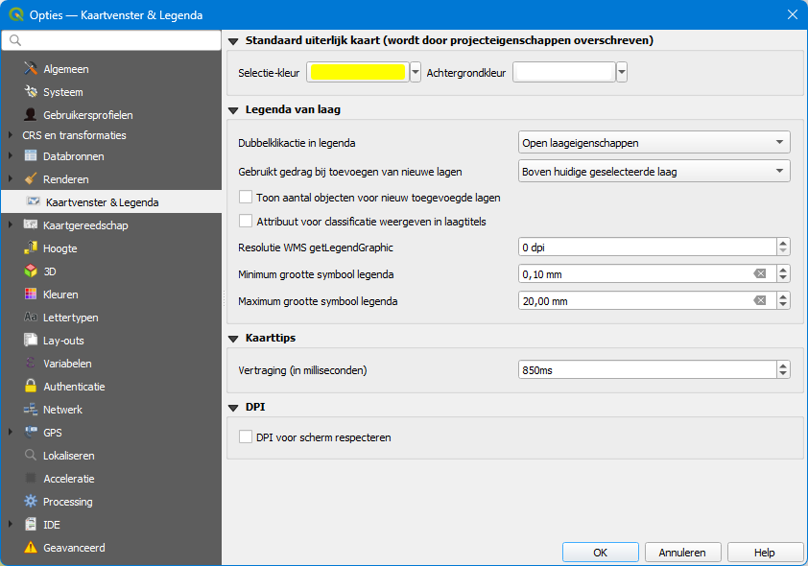Click the Annuleren button

click(682, 553)
